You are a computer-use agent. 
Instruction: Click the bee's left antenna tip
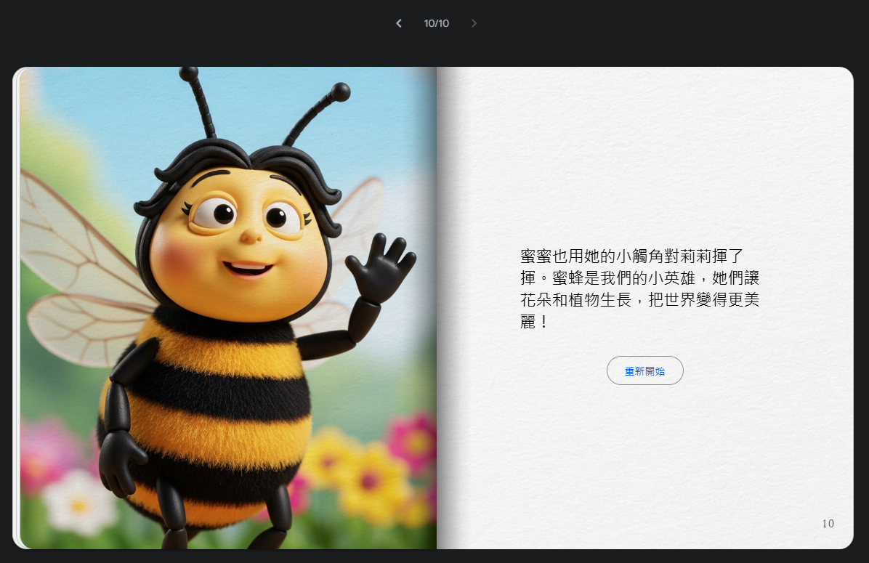coord(189,74)
